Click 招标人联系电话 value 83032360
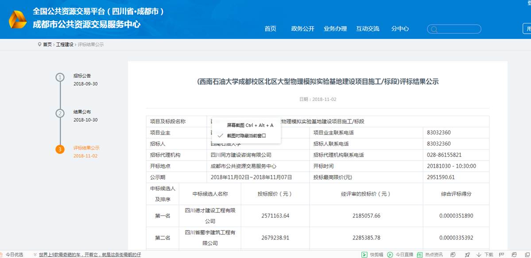The image size is (531, 258). pos(439,144)
